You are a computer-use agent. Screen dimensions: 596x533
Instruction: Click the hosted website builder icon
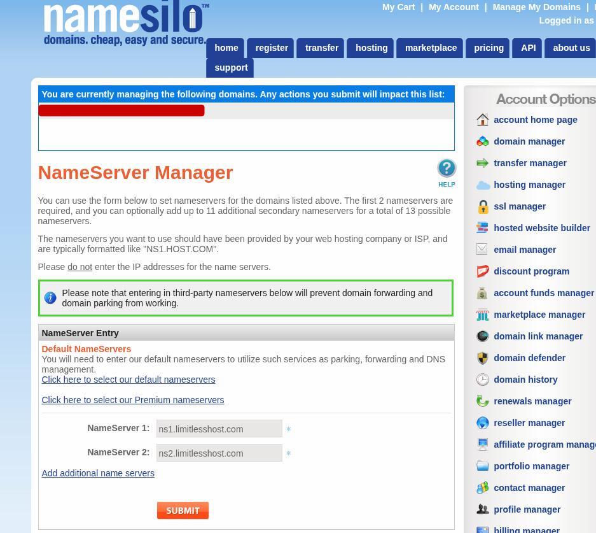(482, 228)
